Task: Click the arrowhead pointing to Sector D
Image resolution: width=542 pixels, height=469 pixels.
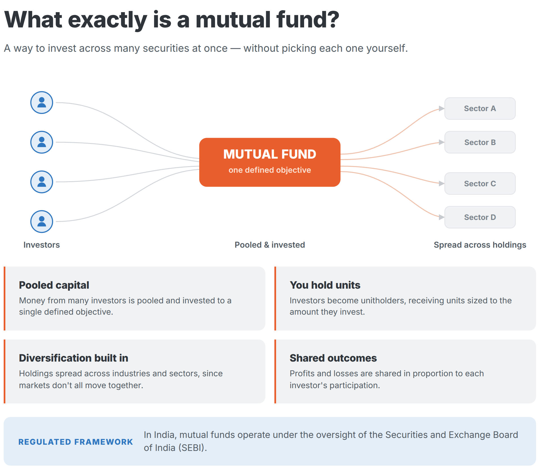Action: pos(441,217)
